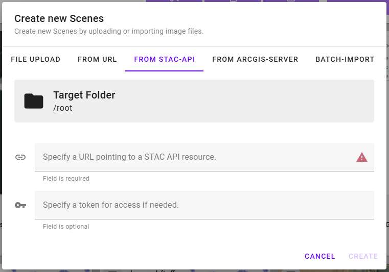Choose the Target Folder /root panel
Image resolution: width=389 pixels, height=272 pixels.
[x=194, y=101]
